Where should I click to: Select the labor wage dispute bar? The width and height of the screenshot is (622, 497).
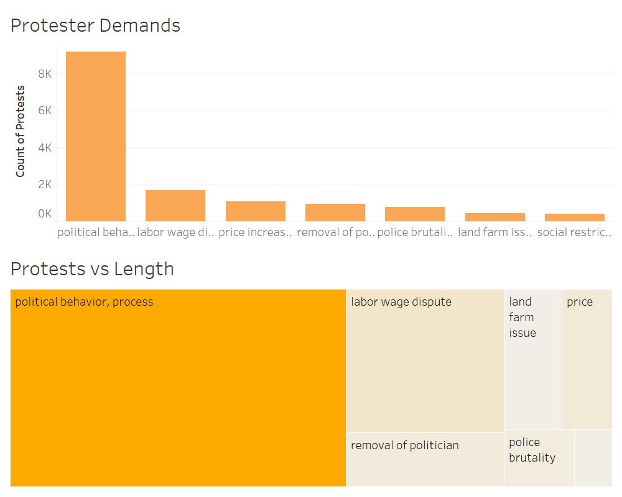click(175, 206)
